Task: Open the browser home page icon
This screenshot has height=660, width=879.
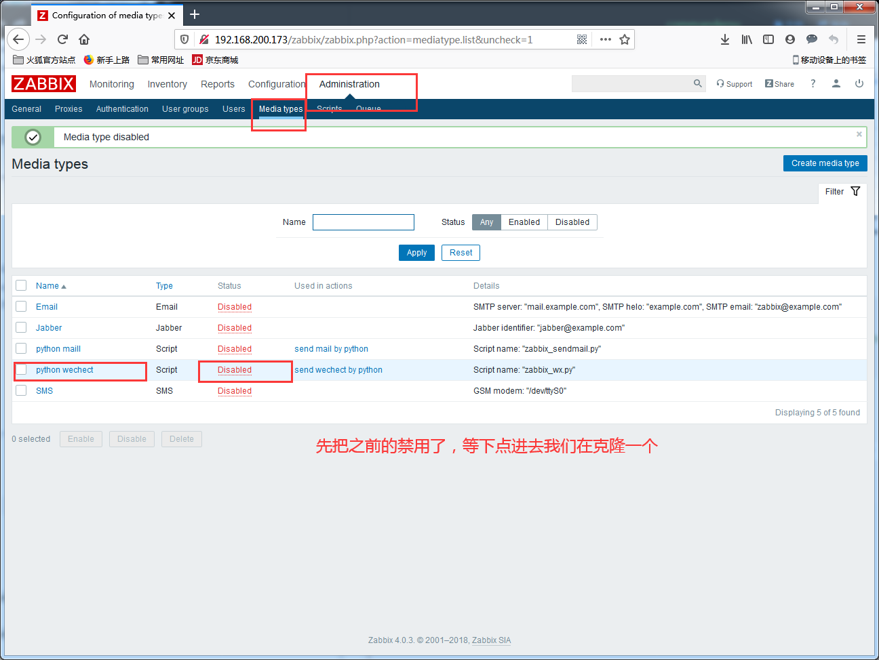Action: click(84, 39)
